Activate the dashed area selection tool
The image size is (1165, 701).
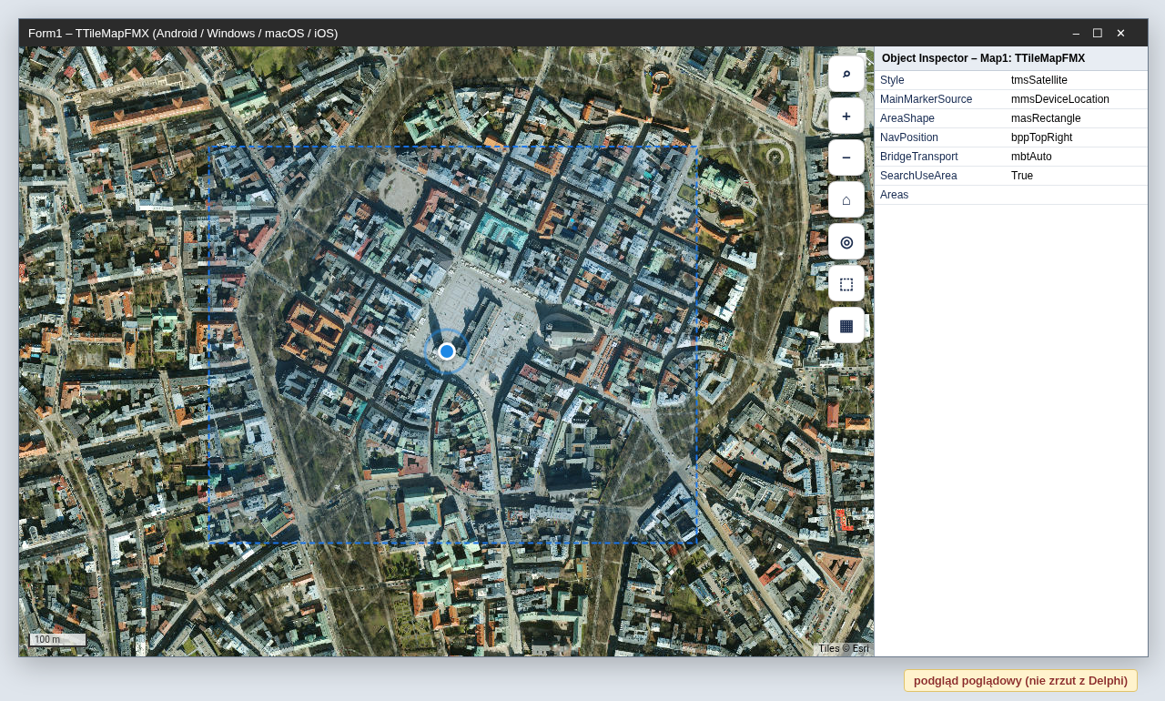click(x=846, y=283)
